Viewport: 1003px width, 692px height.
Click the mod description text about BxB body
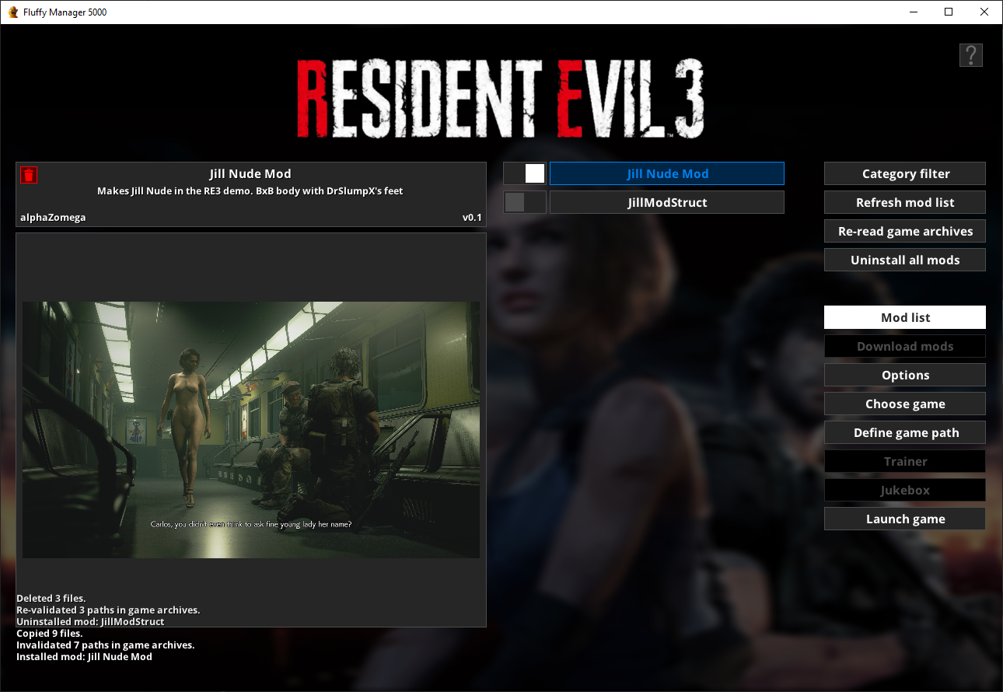pos(250,191)
